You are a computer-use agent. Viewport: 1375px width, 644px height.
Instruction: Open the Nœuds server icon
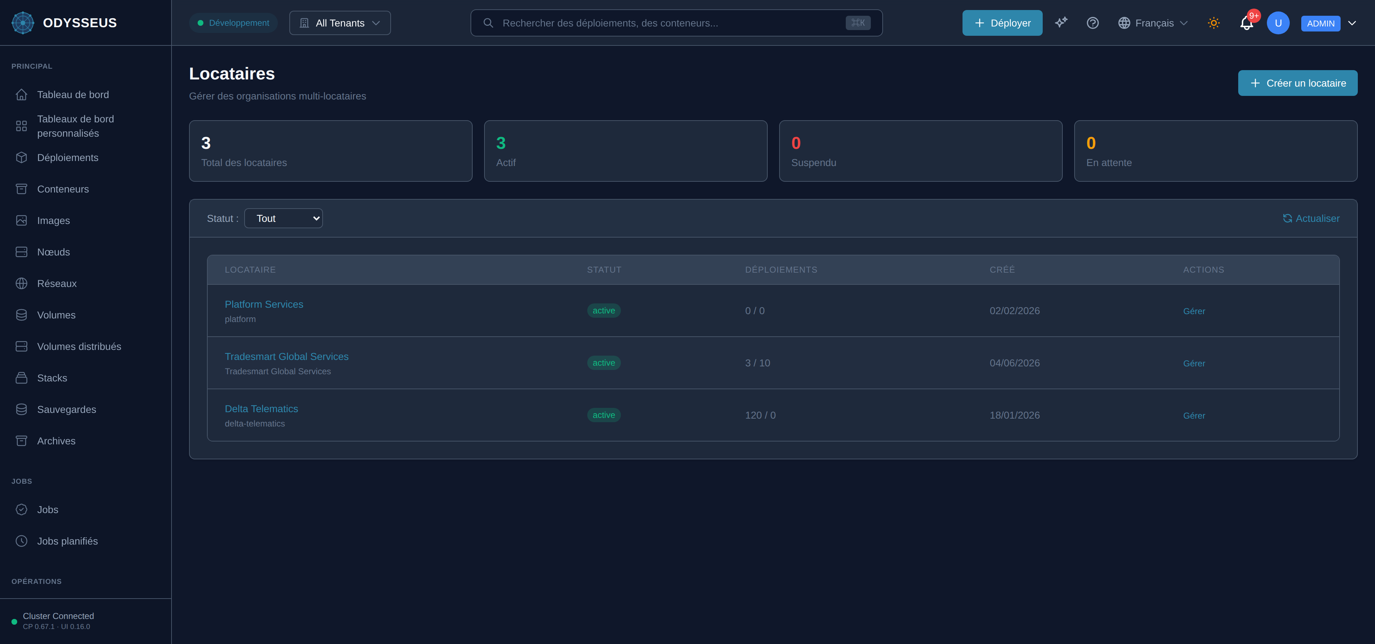pos(21,252)
